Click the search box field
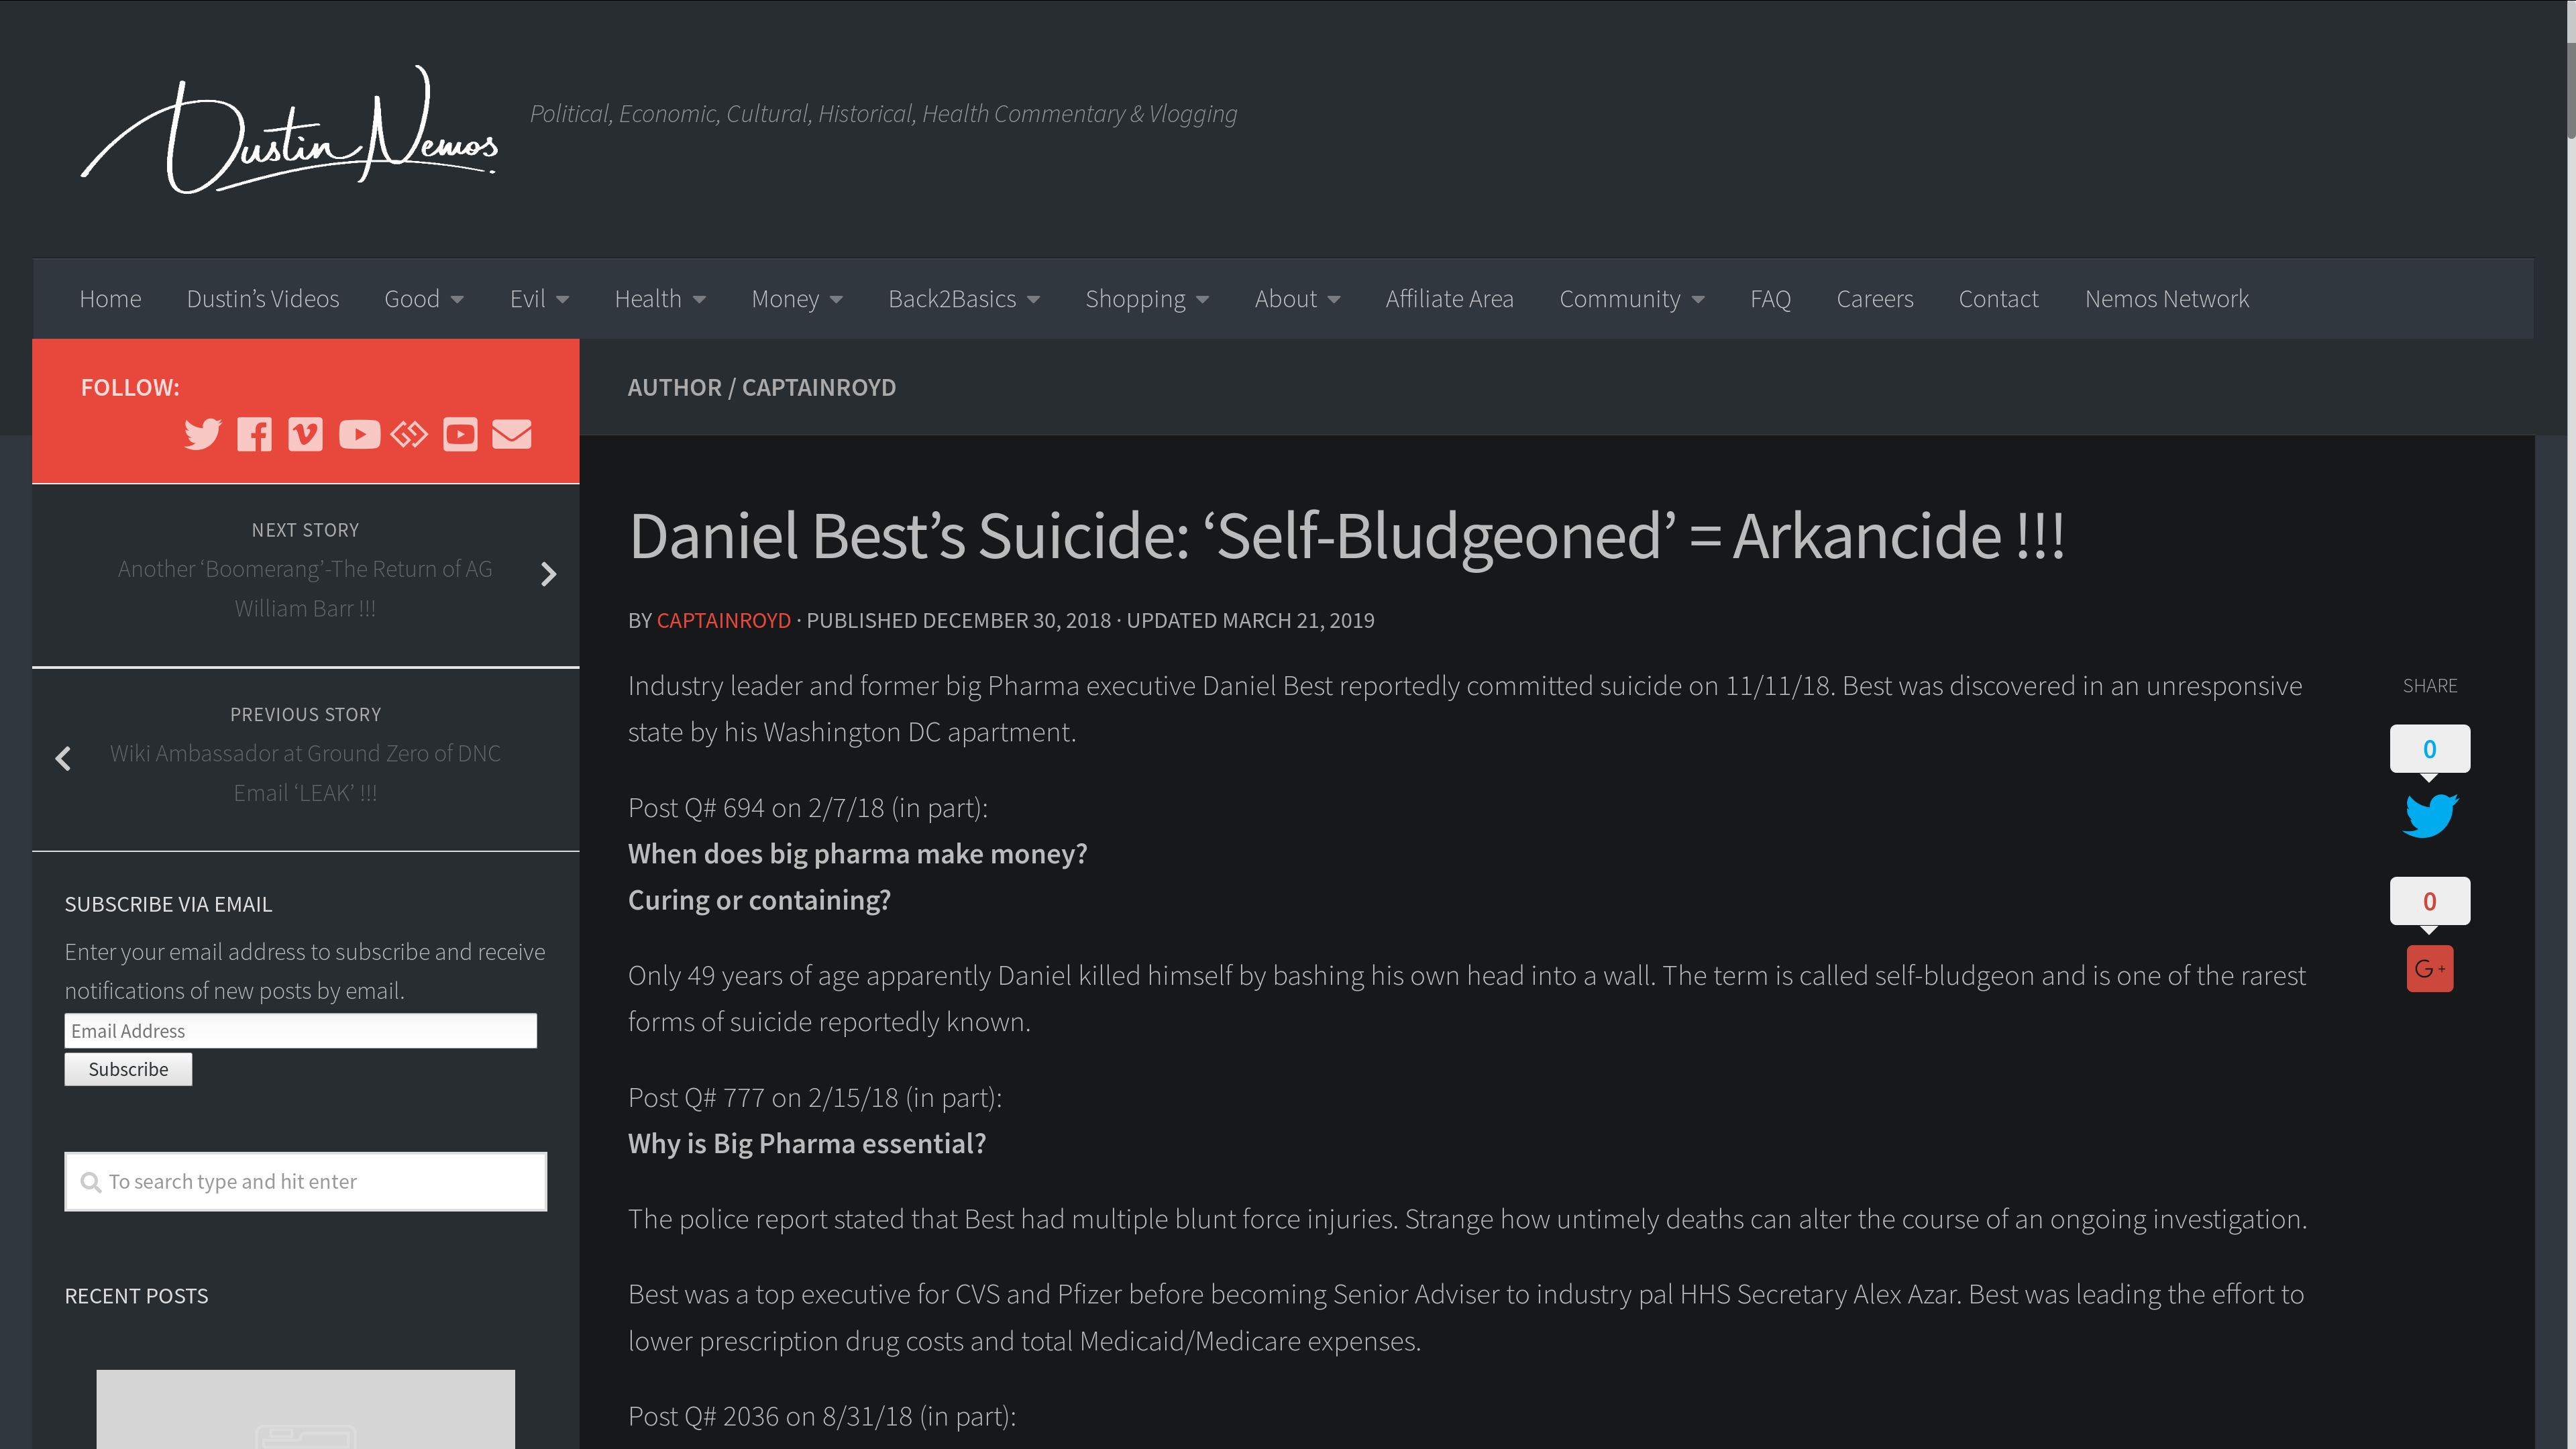 tap(305, 1182)
